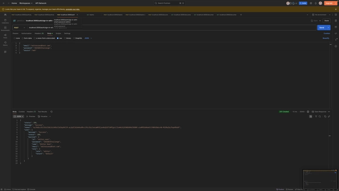The height and width of the screenshot is (191, 339).
Task: Switch to the Authorization tab
Action: pos(26,34)
